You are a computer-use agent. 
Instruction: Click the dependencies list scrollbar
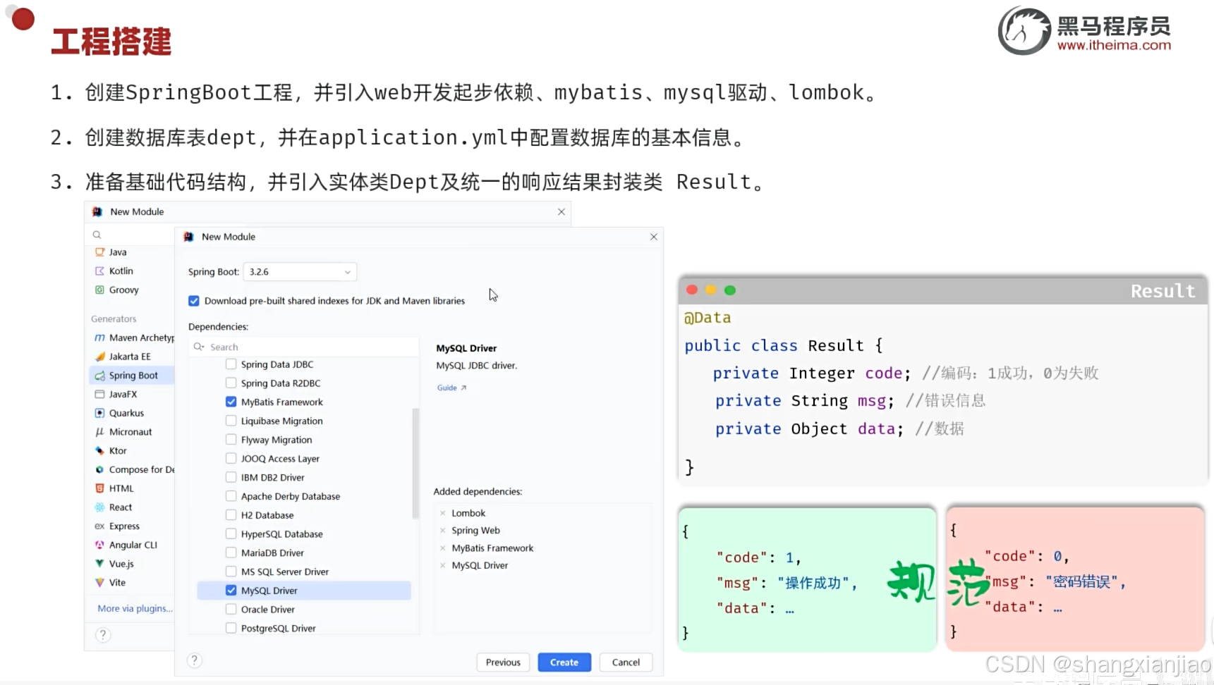tap(415, 463)
